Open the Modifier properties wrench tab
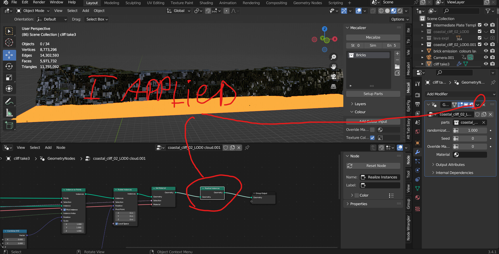The height and width of the screenshot is (254, 499). pyautogui.click(x=417, y=152)
